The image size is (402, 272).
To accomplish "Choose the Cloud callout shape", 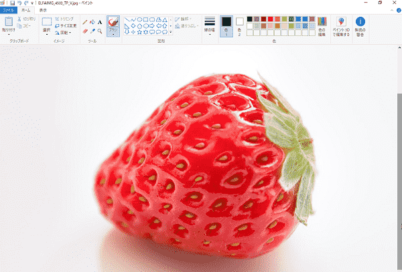I will [x=165, y=32].
